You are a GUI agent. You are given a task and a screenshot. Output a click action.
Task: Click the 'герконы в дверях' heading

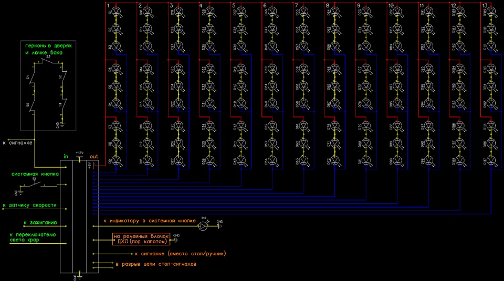coord(48,46)
